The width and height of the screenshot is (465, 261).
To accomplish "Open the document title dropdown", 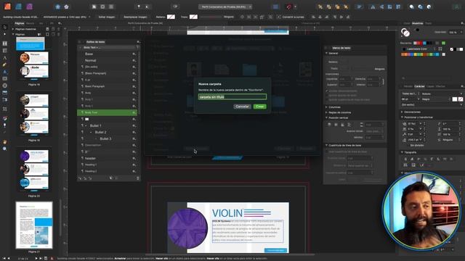I will [250, 7].
